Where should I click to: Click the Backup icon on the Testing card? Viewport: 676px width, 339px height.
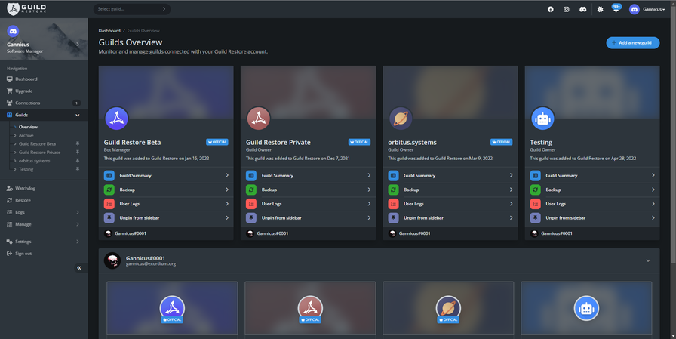click(x=535, y=190)
